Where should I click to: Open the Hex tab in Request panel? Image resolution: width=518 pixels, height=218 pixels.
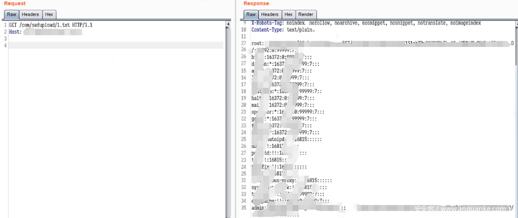[49, 14]
